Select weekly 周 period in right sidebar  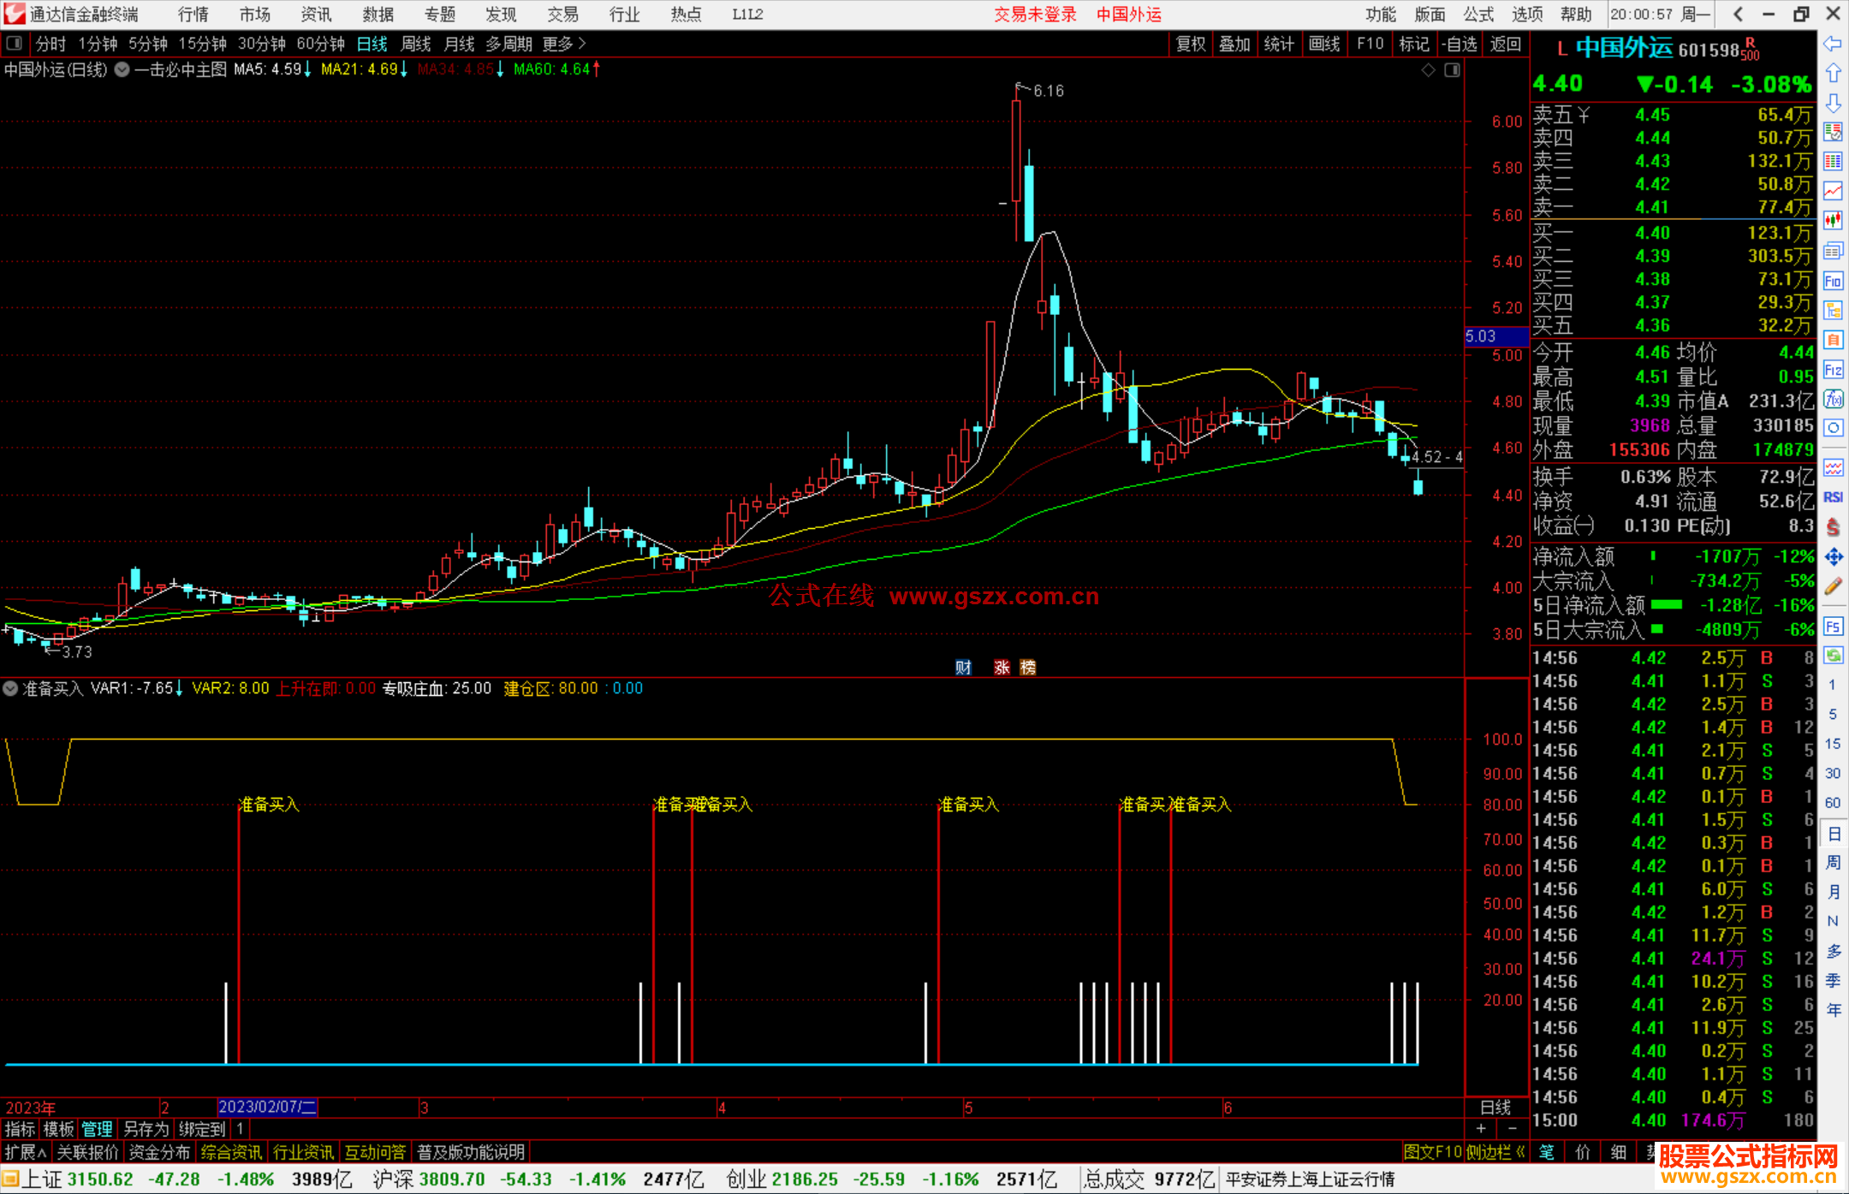pyautogui.click(x=1833, y=863)
